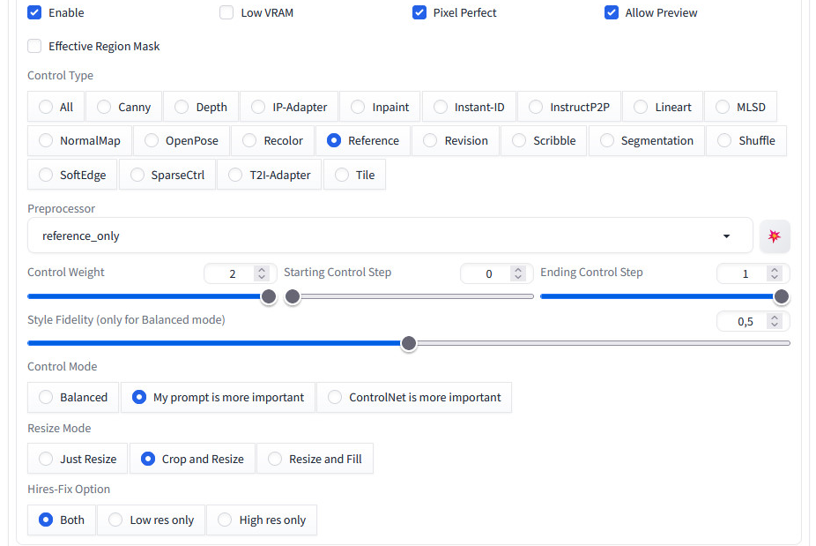The image size is (816, 546).
Task: Pick ControlNet is more important mode
Action: (414, 398)
